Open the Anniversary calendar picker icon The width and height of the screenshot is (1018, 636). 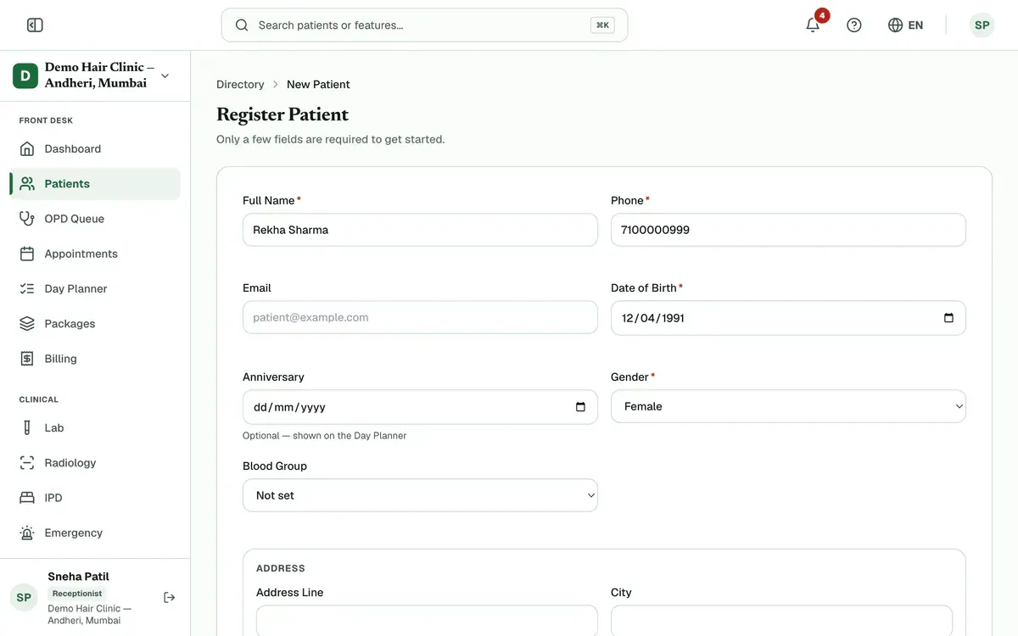tap(580, 407)
